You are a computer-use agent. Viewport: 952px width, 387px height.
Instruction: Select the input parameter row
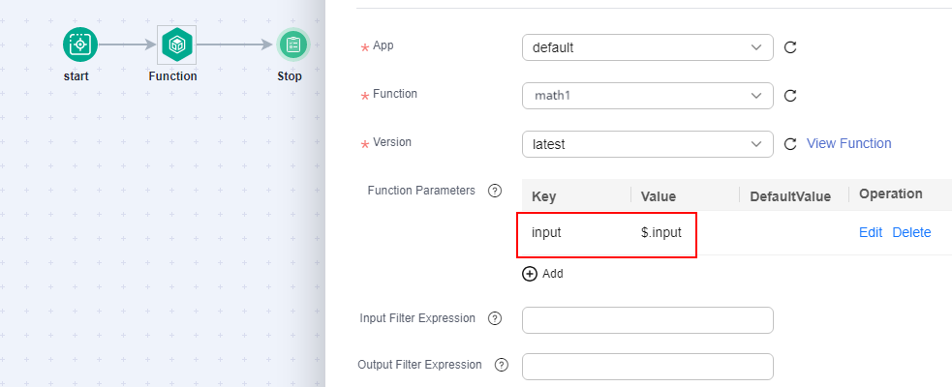[736, 233]
